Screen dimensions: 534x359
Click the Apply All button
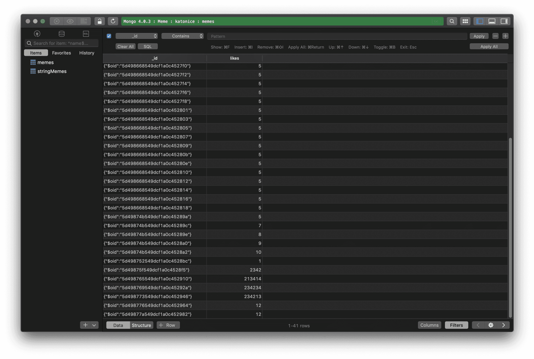point(489,46)
